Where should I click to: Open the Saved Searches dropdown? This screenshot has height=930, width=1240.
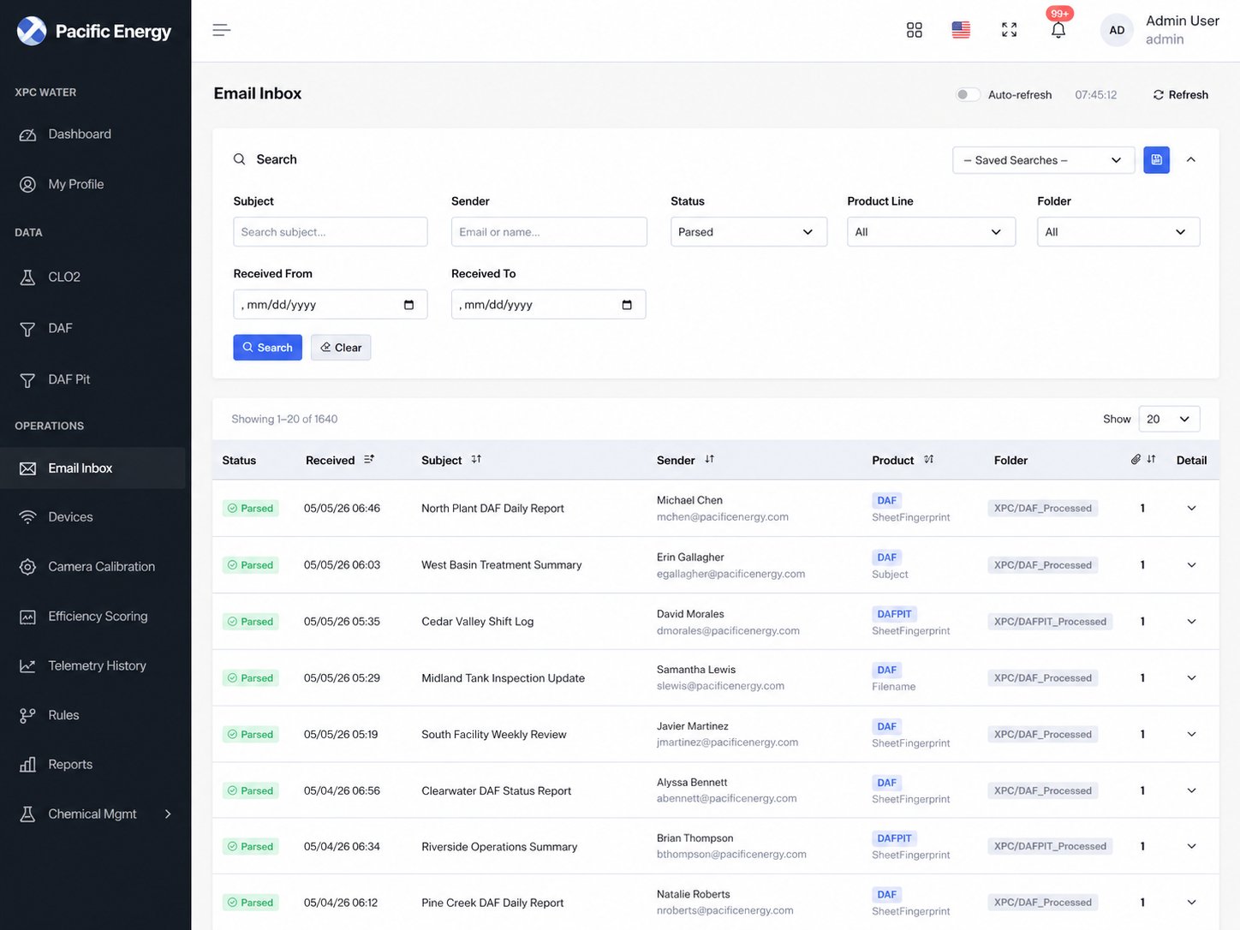(x=1043, y=160)
